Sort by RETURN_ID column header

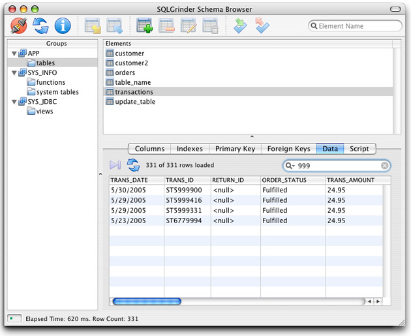point(236,180)
